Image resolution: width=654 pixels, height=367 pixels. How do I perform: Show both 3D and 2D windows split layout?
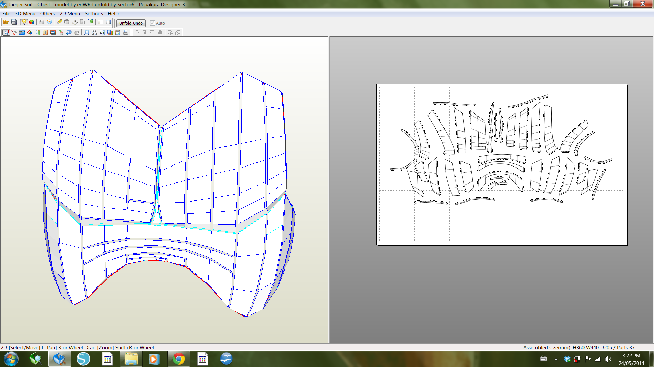100,22
